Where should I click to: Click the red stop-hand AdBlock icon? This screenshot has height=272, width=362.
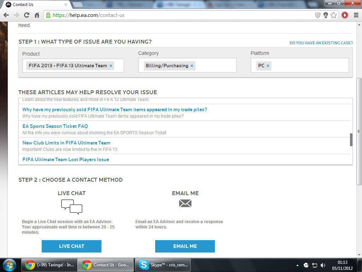click(345, 15)
